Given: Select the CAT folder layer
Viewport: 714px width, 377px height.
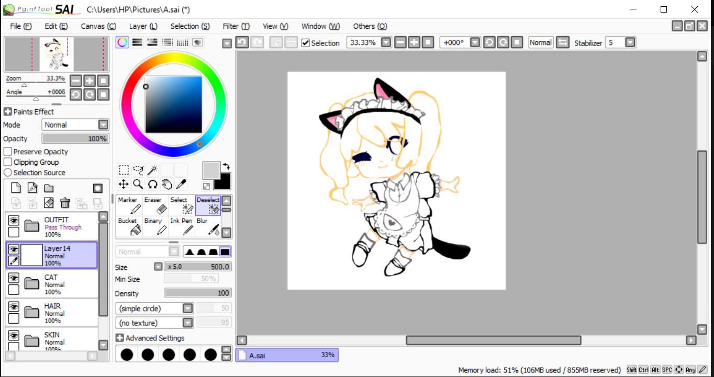Looking at the screenshot, I should pyautogui.click(x=52, y=284).
